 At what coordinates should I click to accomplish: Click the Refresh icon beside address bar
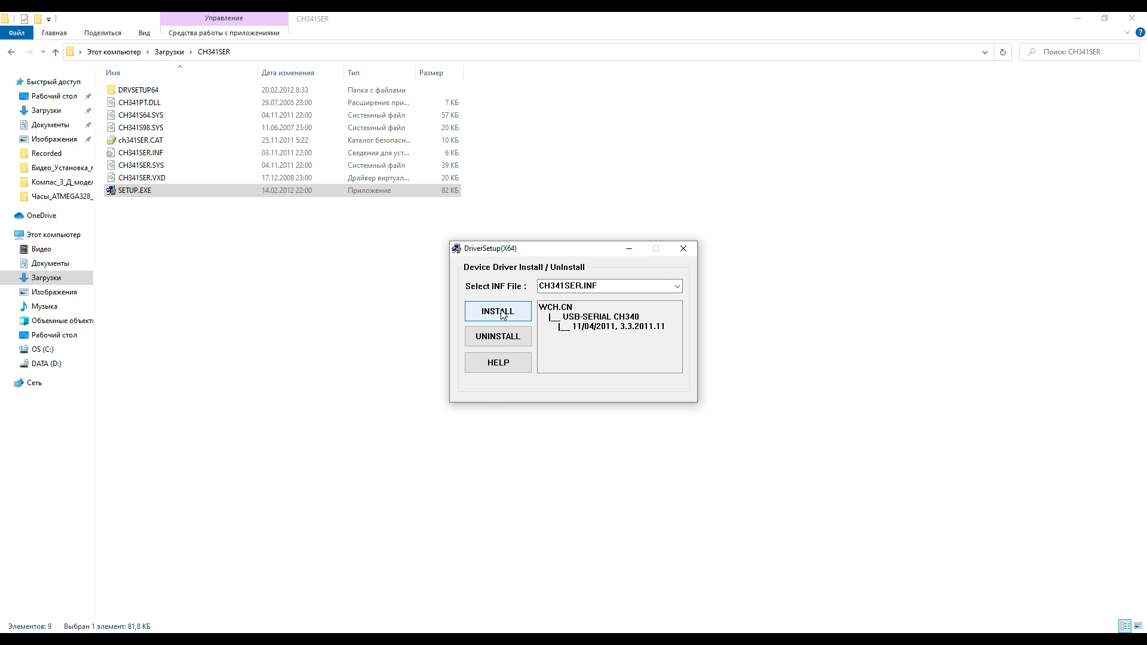pos(1002,52)
